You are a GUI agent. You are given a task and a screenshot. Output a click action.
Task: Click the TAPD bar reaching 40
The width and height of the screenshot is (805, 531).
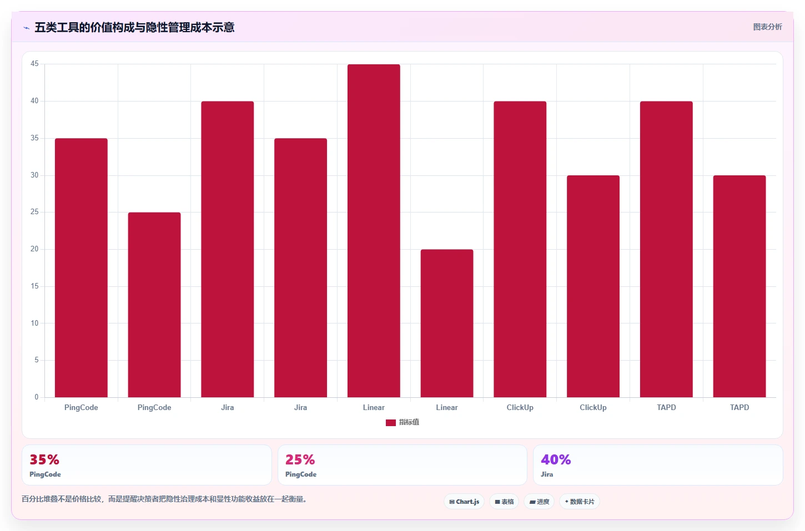pos(666,249)
